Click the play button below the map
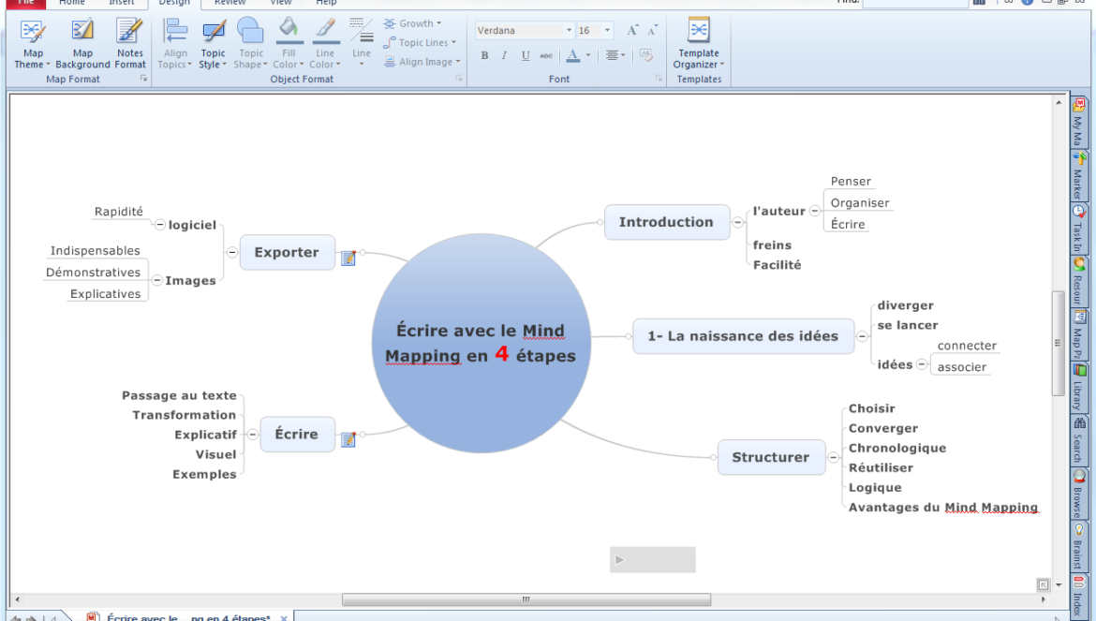1096x621 pixels. tap(618, 560)
